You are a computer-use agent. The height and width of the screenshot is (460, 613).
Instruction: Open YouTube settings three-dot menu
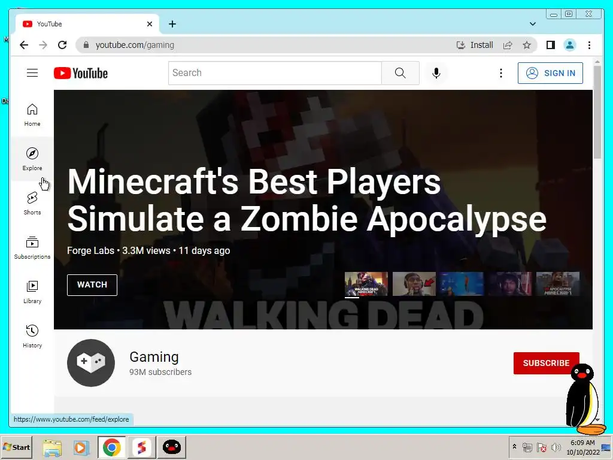coord(501,73)
